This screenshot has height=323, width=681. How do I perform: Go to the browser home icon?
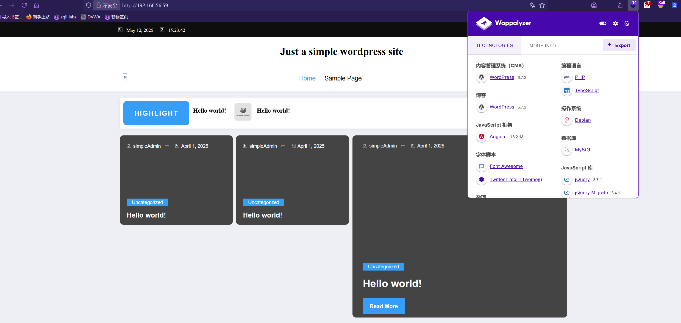[36, 5]
